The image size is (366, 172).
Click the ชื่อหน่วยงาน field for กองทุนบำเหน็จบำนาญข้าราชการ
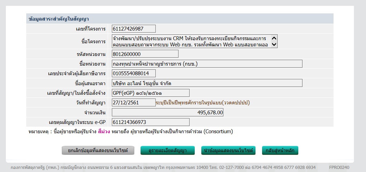click(x=207, y=64)
